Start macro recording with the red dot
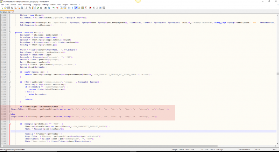279x152 pixels. point(90,8)
